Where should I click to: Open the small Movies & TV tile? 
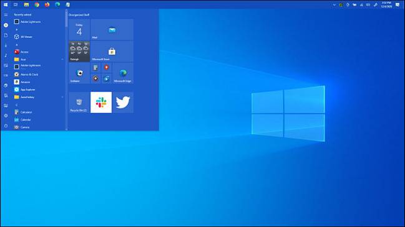107,78
